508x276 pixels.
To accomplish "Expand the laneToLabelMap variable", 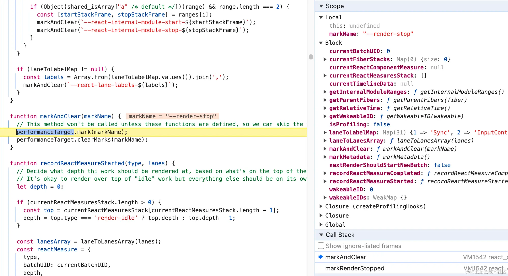I will click(x=325, y=132).
